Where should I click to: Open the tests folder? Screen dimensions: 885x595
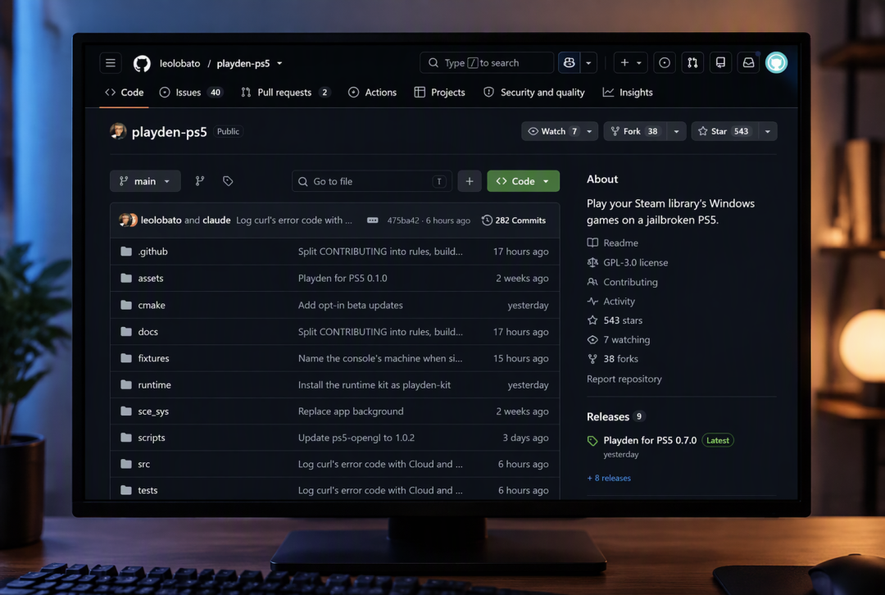(147, 490)
